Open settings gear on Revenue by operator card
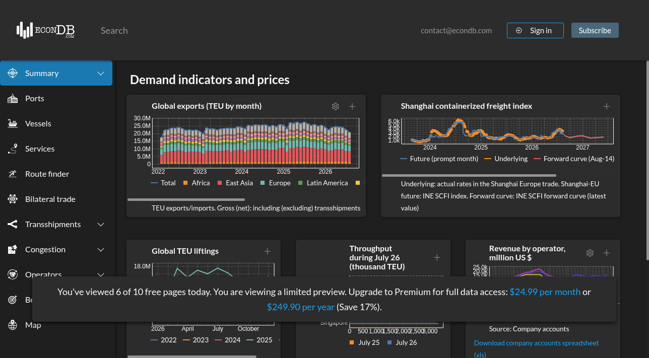649x358 pixels. (590, 253)
